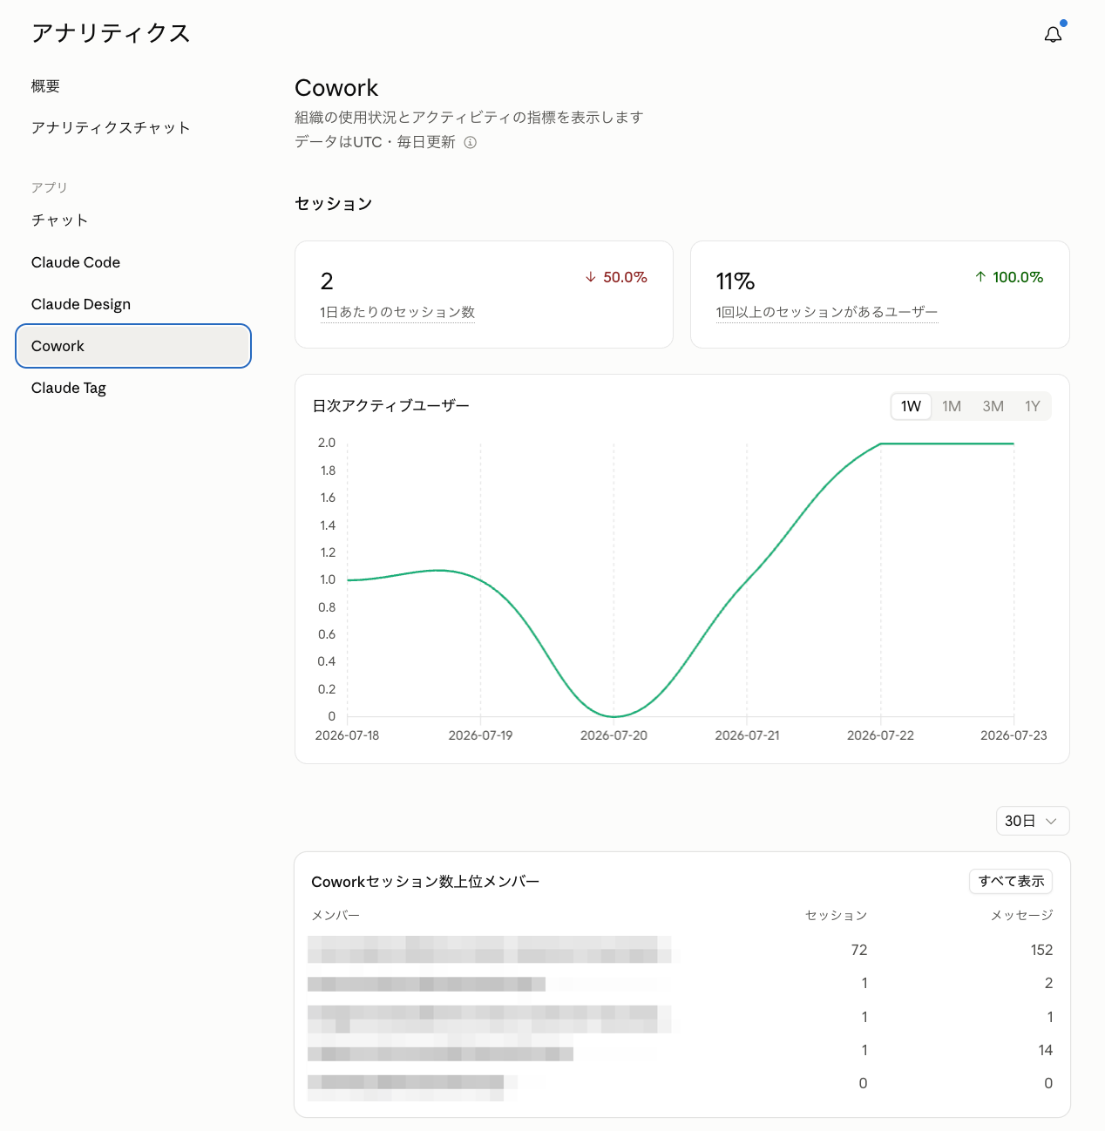Select Cowork in the sidebar
1105x1131 pixels.
coord(133,346)
